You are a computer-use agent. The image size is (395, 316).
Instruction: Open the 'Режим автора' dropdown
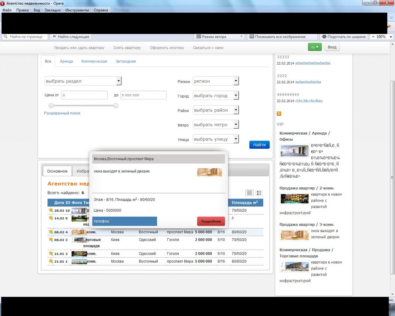[219, 37]
